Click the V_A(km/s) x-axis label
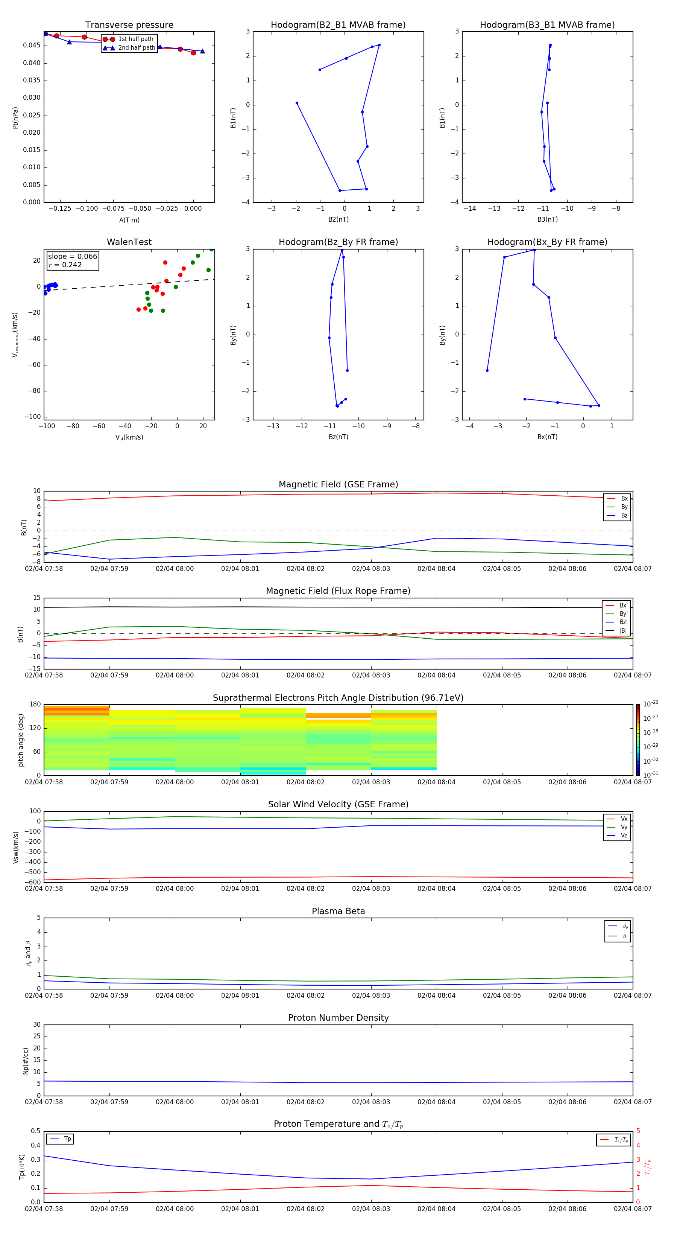This screenshot has height=1242, width=677. pos(129,437)
